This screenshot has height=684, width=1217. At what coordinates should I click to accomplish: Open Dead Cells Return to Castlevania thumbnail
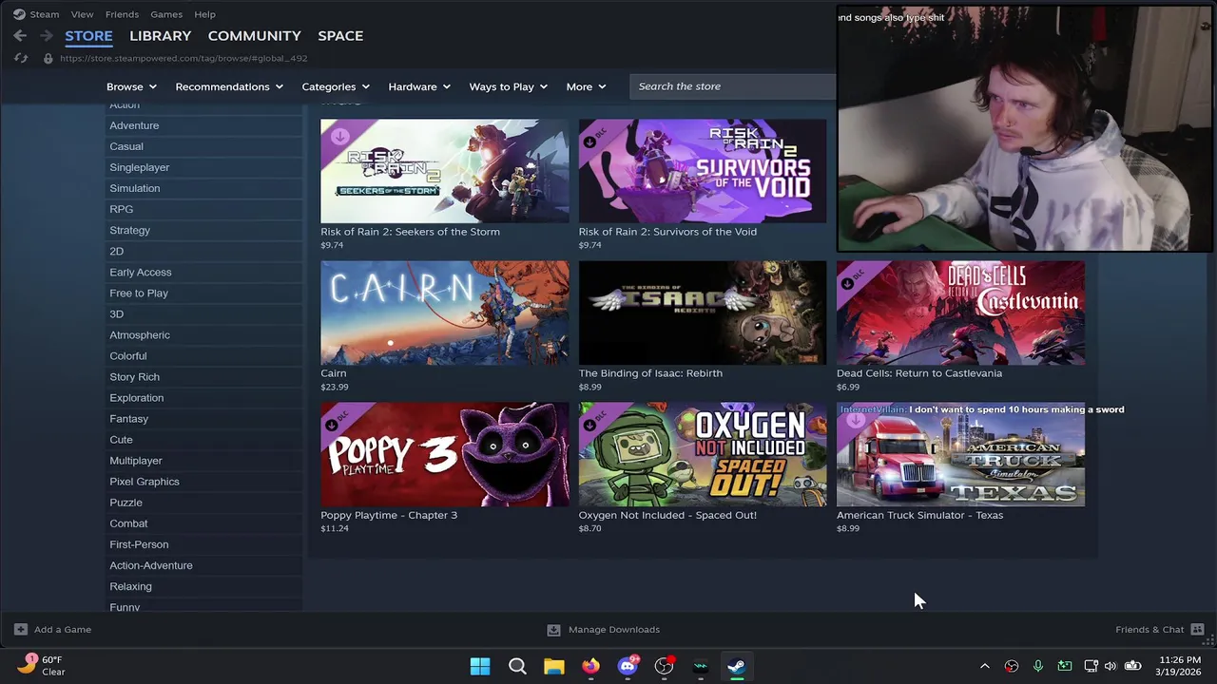coord(960,313)
